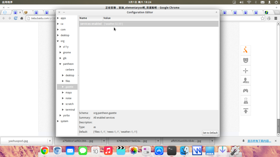Click the globe extension icon in Chrome toolbar
Screen dimensions: 280x157
point(269,18)
